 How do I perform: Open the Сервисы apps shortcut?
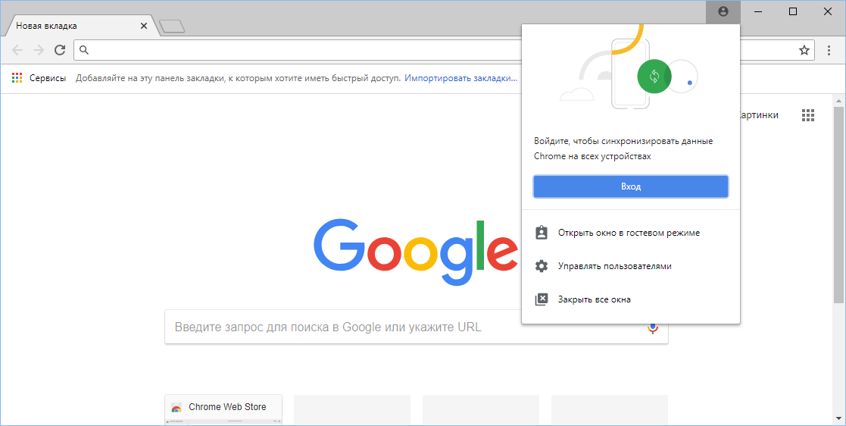tap(39, 78)
